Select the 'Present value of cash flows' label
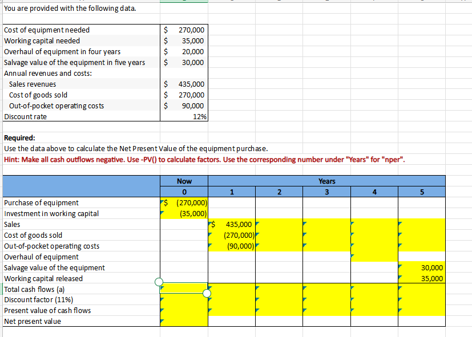The image size is (472, 337). click(81, 311)
